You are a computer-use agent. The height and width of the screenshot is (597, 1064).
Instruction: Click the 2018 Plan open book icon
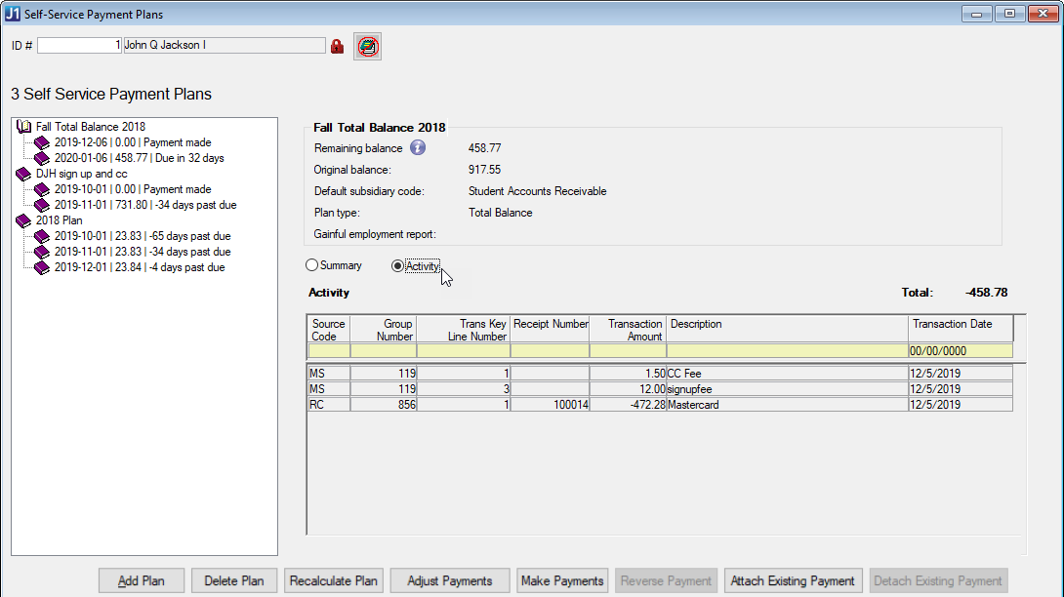pyautogui.click(x=24, y=220)
